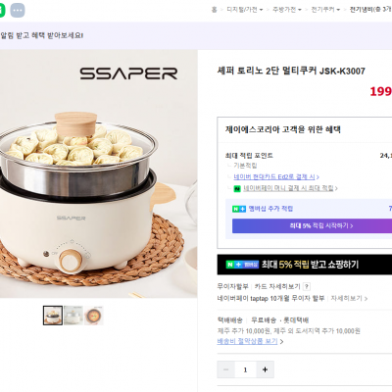
Task: Open the 전기쿠커 breadcrumb dropdown
Action: (x=325, y=10)
